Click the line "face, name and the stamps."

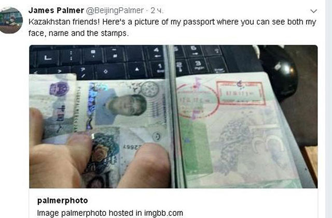tap(78, 33)
